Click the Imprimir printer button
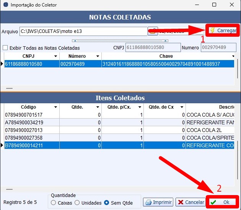Image resolution: width=241 pixels, height=210 pixels. coord(158,202)
